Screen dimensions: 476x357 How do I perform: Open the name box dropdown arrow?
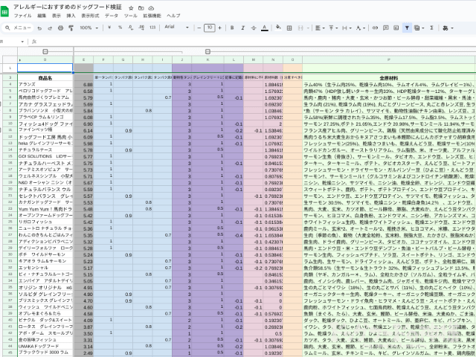tap(22, 42)
